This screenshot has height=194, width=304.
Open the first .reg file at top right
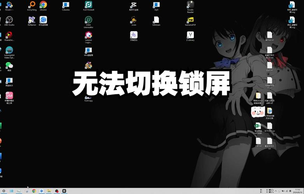pos(292,7)
